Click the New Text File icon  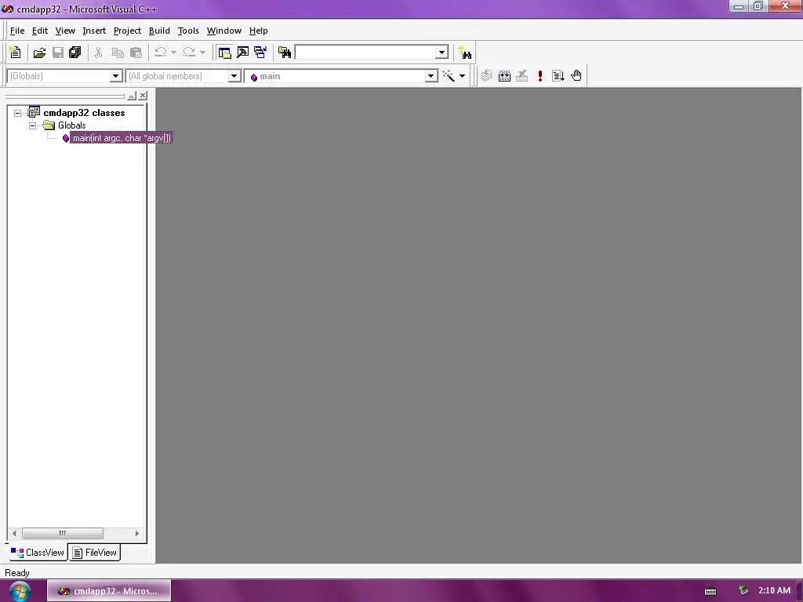[15, 53]
